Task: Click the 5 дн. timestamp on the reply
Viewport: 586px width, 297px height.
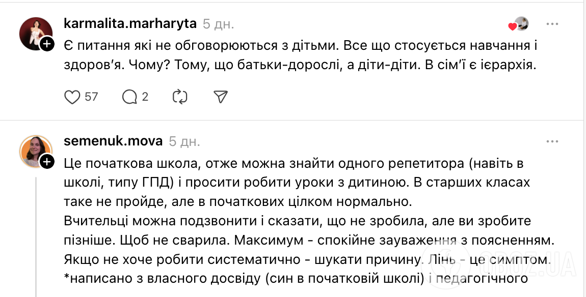Action: pyautogui.click(x=183, y=141)
